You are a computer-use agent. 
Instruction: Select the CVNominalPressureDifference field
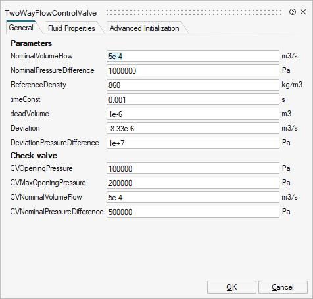(193, 212)
